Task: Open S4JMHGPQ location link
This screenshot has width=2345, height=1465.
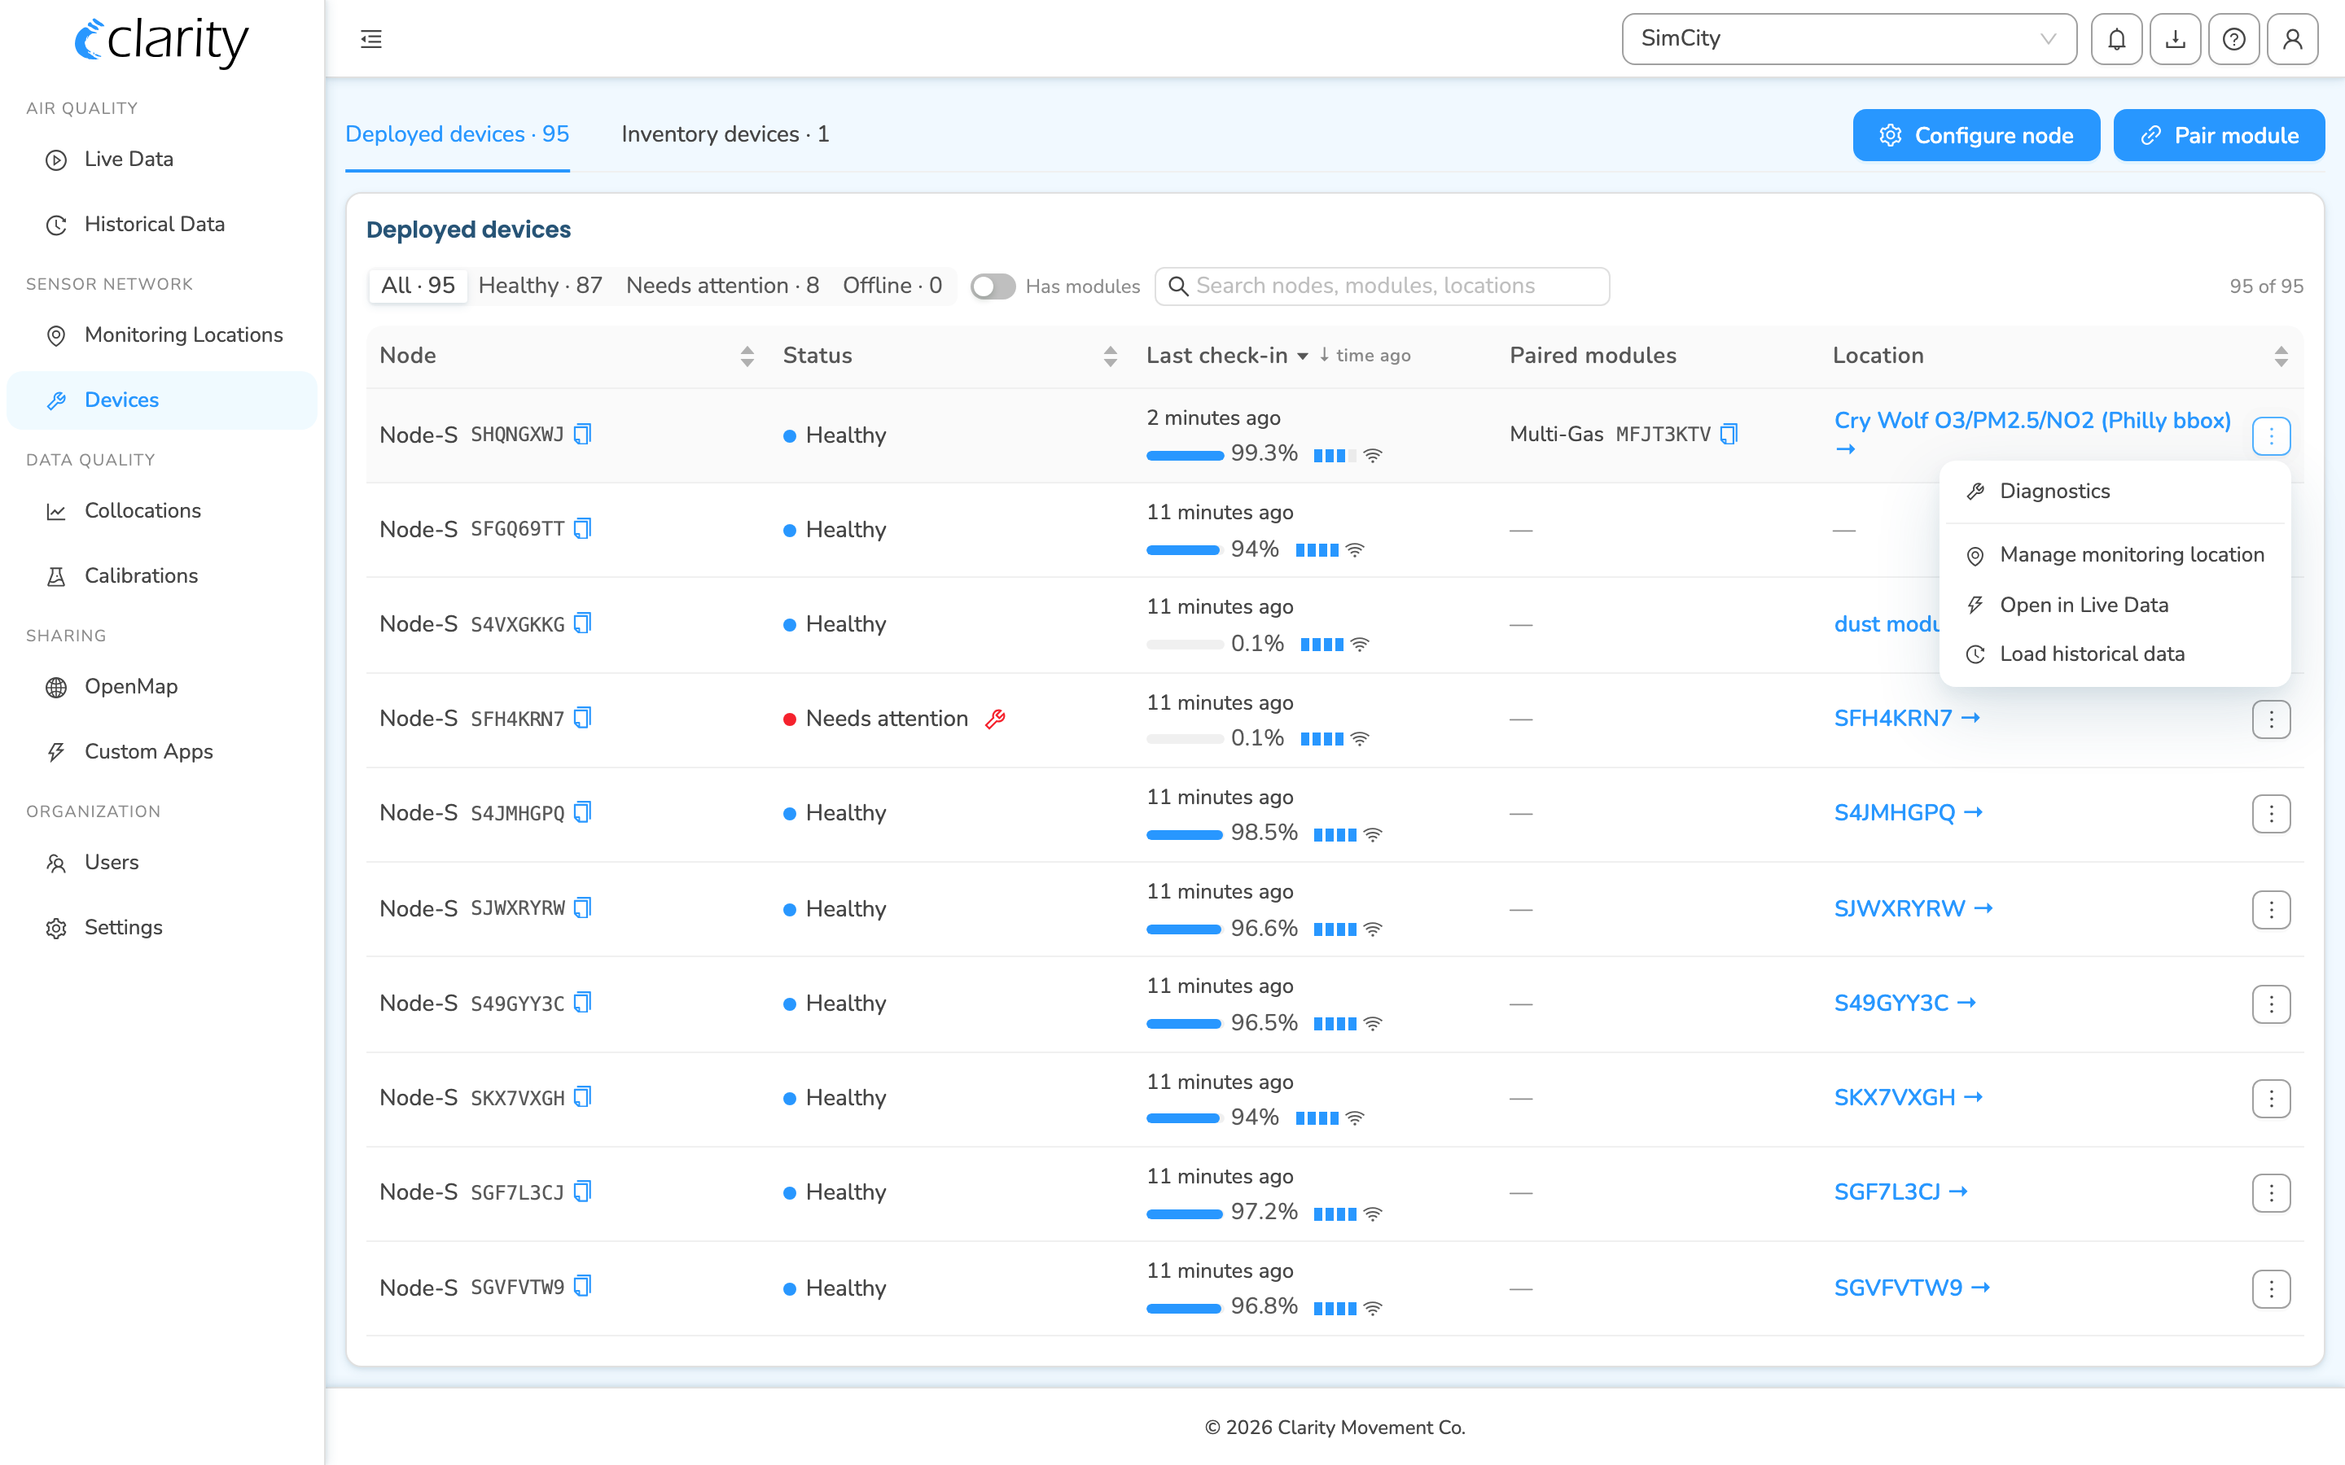Action: [1908, 812]
